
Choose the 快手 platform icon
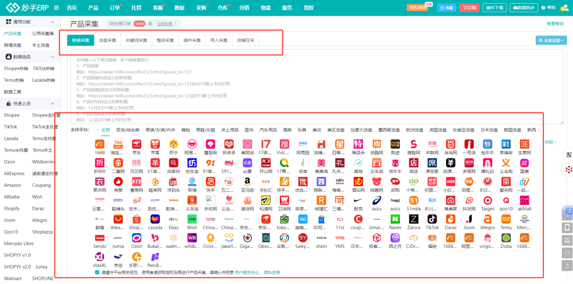pyautogui.click(x=210, y=182)
